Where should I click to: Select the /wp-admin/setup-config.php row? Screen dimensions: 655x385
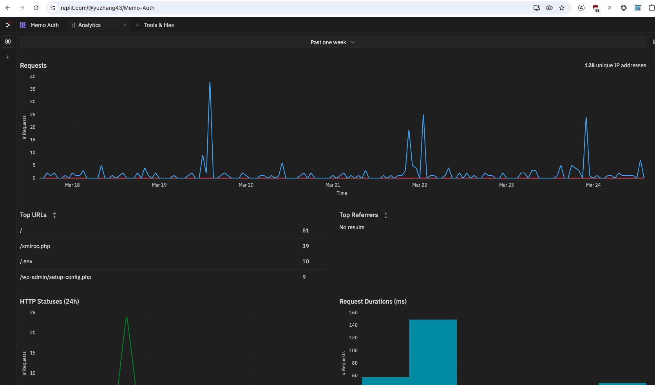173,277
